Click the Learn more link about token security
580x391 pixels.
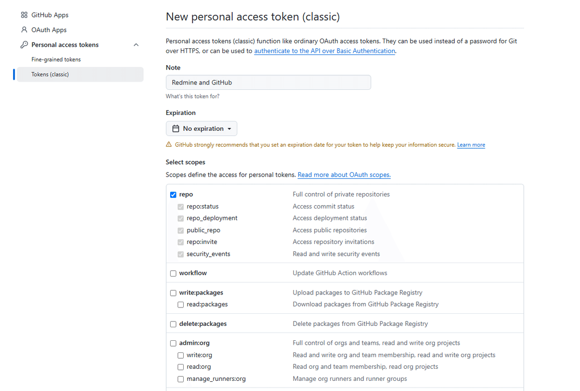click(x=471, y=144)
